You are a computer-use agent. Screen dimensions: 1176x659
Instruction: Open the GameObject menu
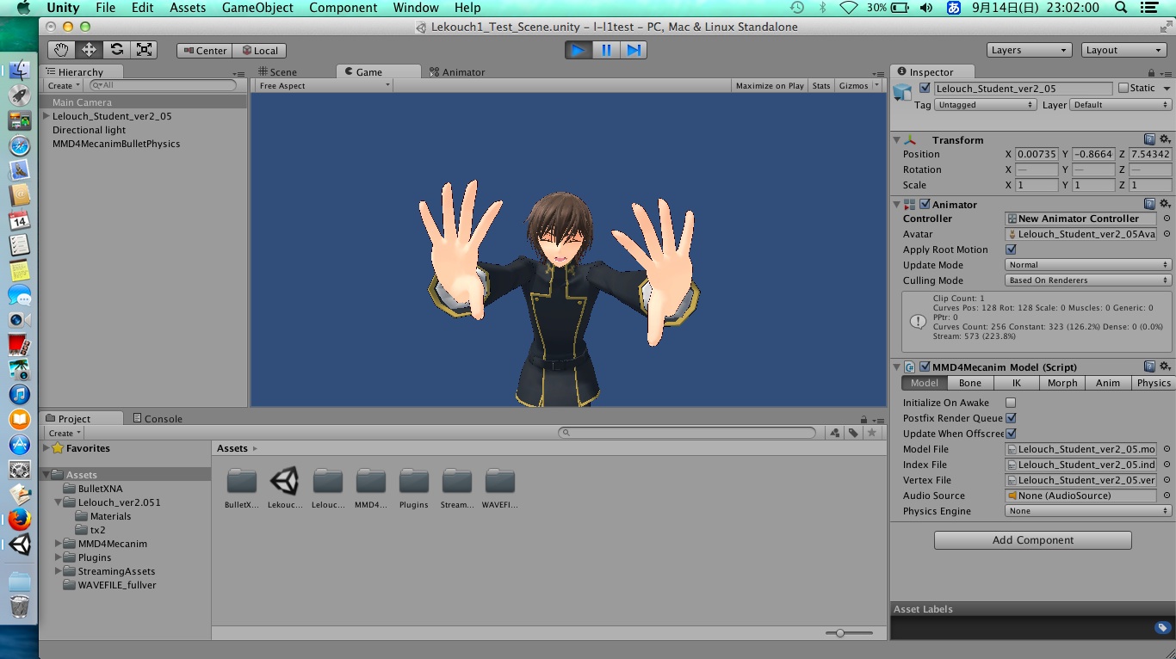[257, 8]
